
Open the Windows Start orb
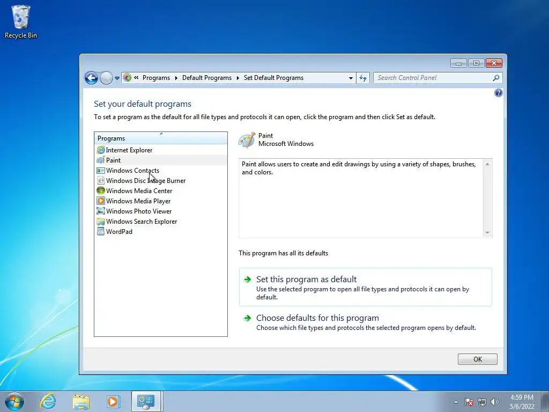pos(14,401)
